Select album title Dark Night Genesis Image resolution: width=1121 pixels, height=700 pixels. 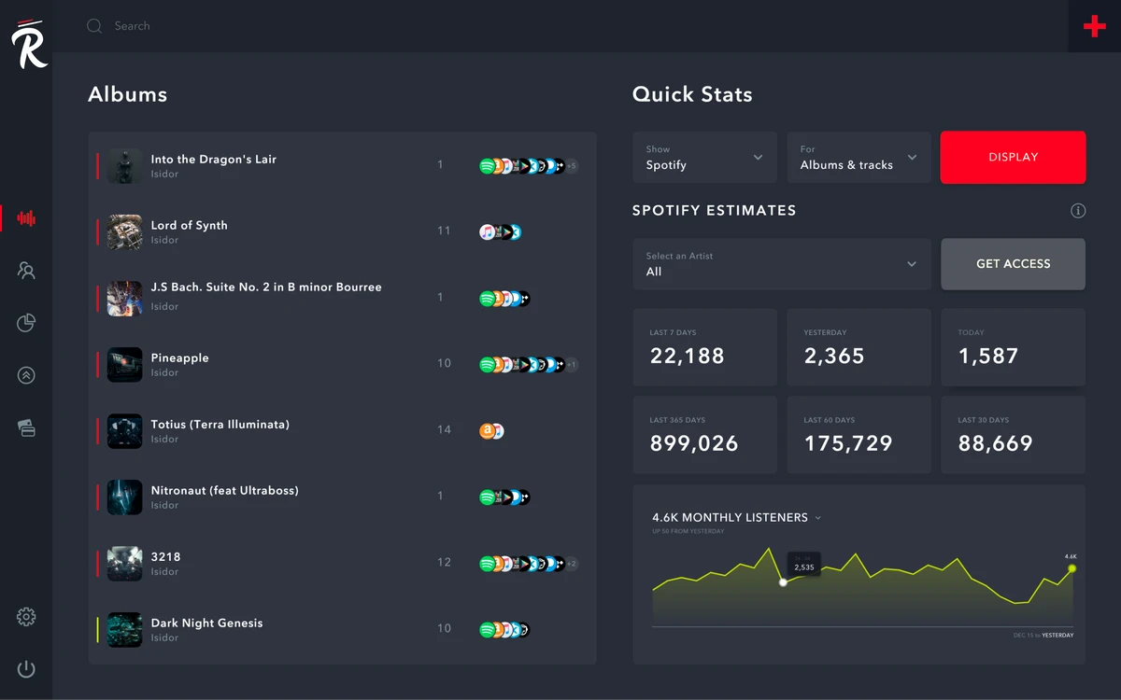[x=207, y=623]
